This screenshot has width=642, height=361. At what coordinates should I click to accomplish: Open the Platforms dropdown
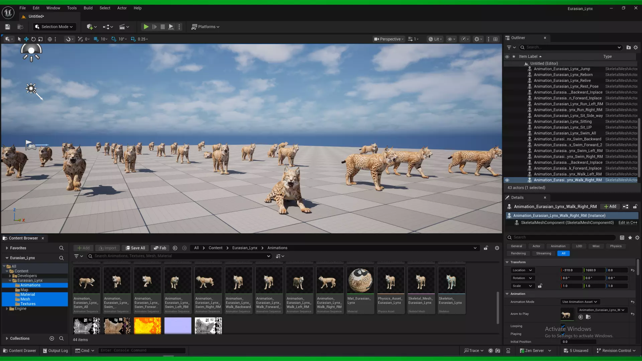tap(205, 27)
